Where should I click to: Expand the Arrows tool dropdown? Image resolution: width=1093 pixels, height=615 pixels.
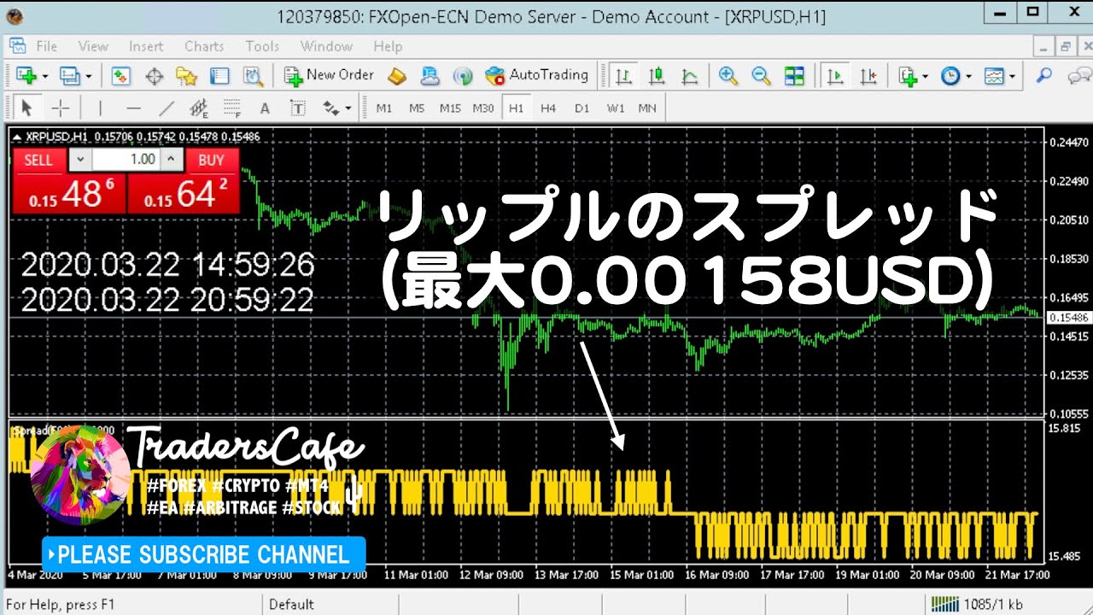[348, 108]
